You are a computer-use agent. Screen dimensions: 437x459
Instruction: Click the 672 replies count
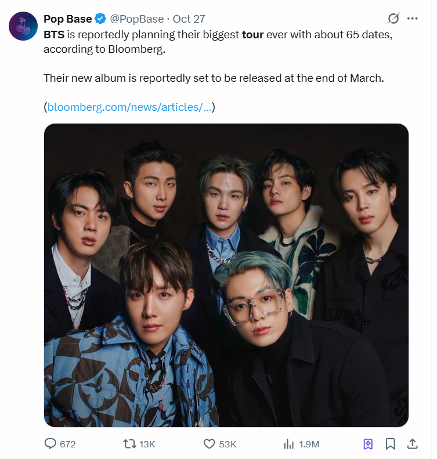pos(68,444)
